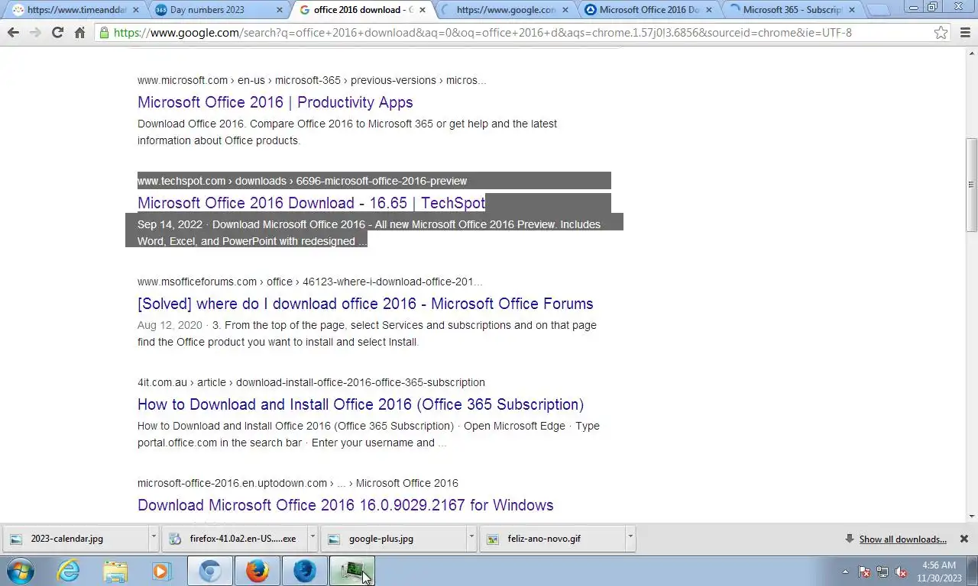This screenshot has height=586, width=978.
Task: Click the microsoft-office-2016.en.uptodown.com breadcrumb
Action: (x=298, y=483)
